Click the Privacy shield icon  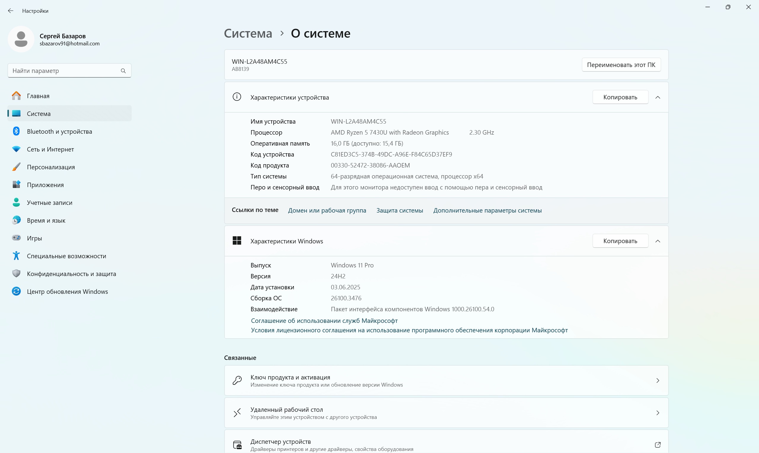pos(16,274)
